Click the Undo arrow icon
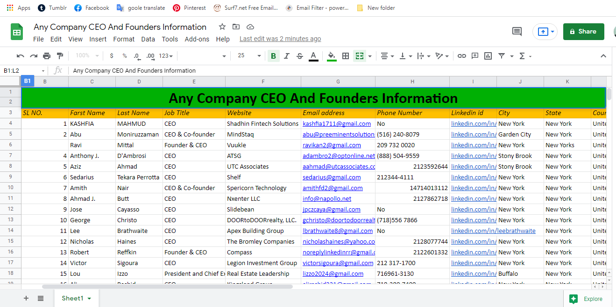 pos(21,56)
